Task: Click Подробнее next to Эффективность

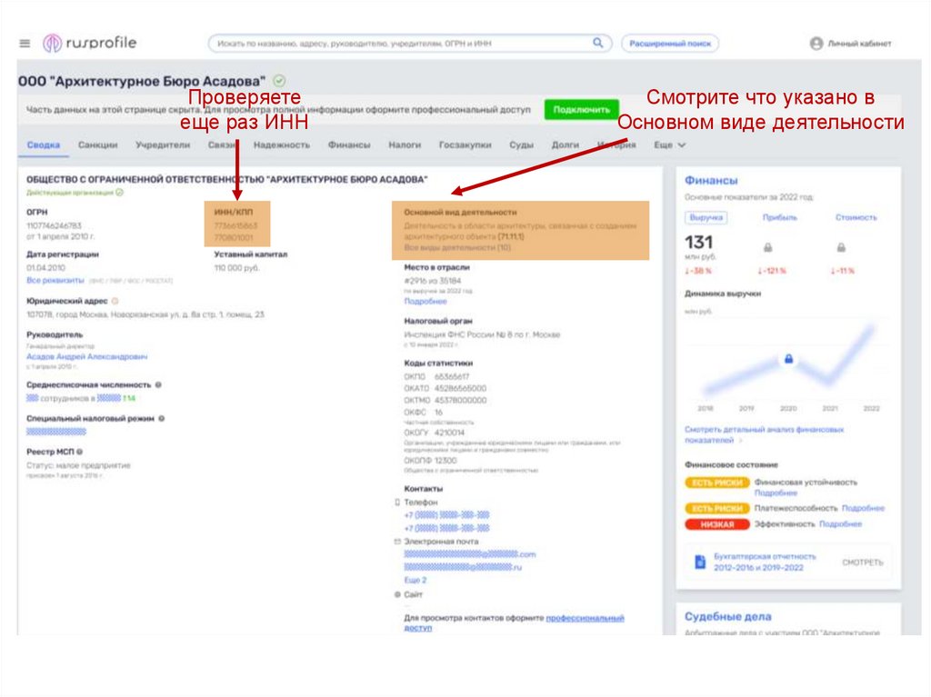Action: click(840, 524)
